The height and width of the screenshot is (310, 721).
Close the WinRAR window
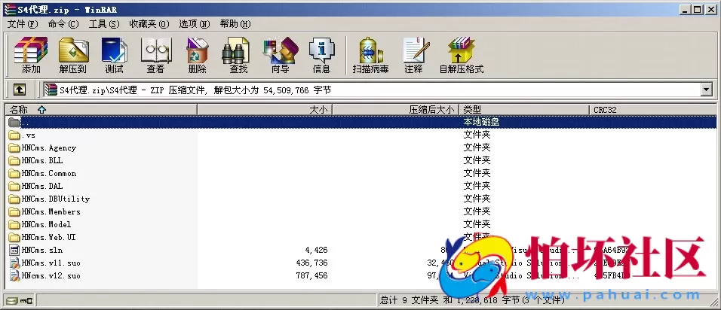pos(711,9)
